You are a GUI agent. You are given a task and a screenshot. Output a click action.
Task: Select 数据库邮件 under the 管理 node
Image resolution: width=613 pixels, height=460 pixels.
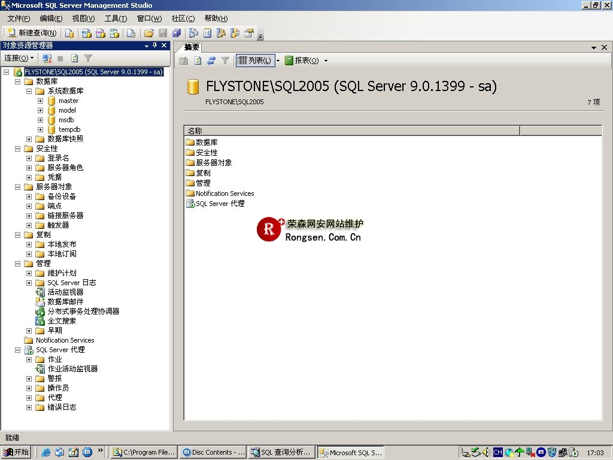pos(63,301)
